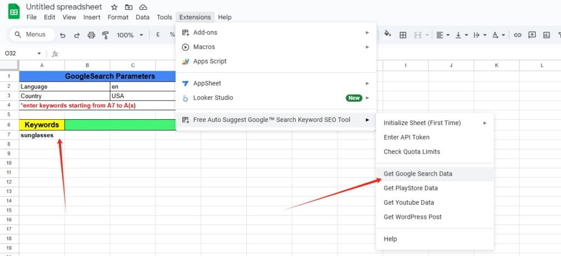Viewport: 561px width, 256px height.
Task: Select Free Auto Suggest Google Search Keyword SEO Tool
Action: [x=276, y=120]
